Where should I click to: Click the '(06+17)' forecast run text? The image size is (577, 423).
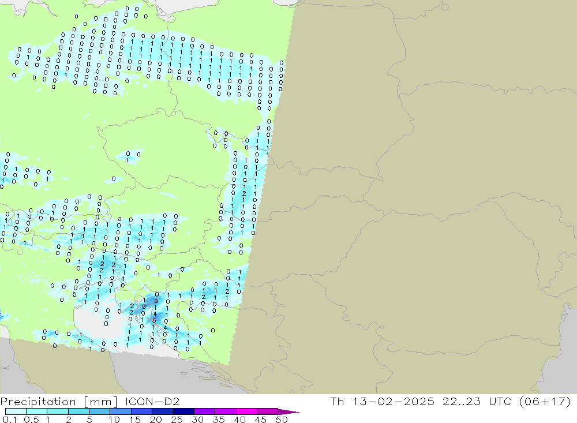(545, 401)
